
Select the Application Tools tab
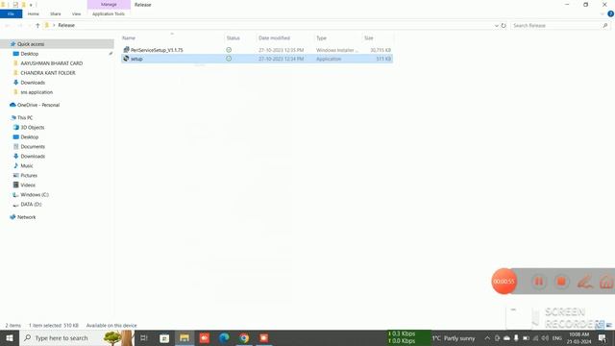point(109,13)
